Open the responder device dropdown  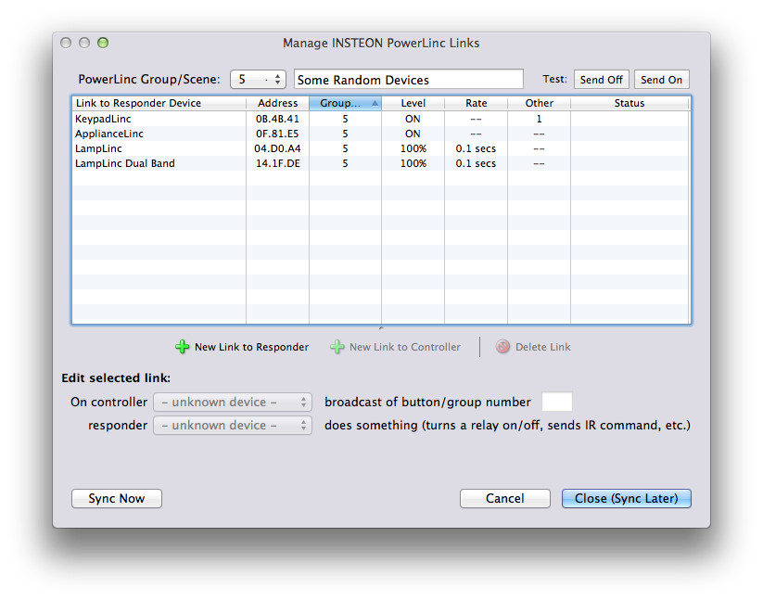[233, 426]
